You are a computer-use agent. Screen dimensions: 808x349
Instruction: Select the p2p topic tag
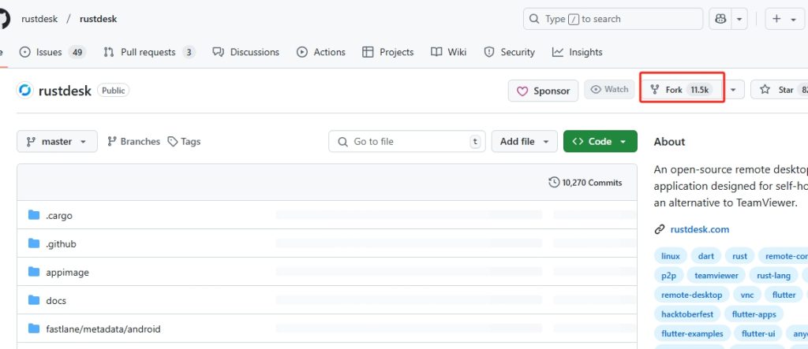(669, 276)
